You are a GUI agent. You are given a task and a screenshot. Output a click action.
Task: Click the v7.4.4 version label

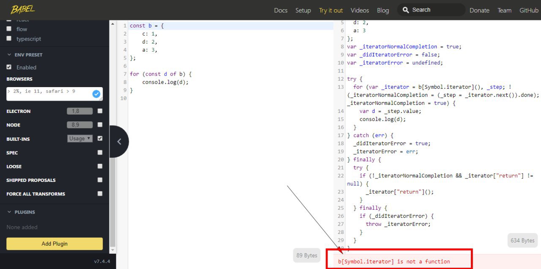102,261
